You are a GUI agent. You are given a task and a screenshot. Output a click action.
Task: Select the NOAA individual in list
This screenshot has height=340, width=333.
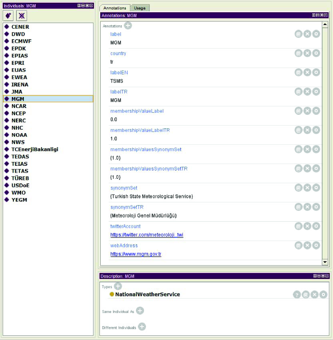[19, 135]
